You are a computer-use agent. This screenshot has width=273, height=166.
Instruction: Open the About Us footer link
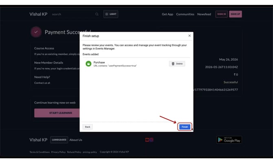point(76,140)
